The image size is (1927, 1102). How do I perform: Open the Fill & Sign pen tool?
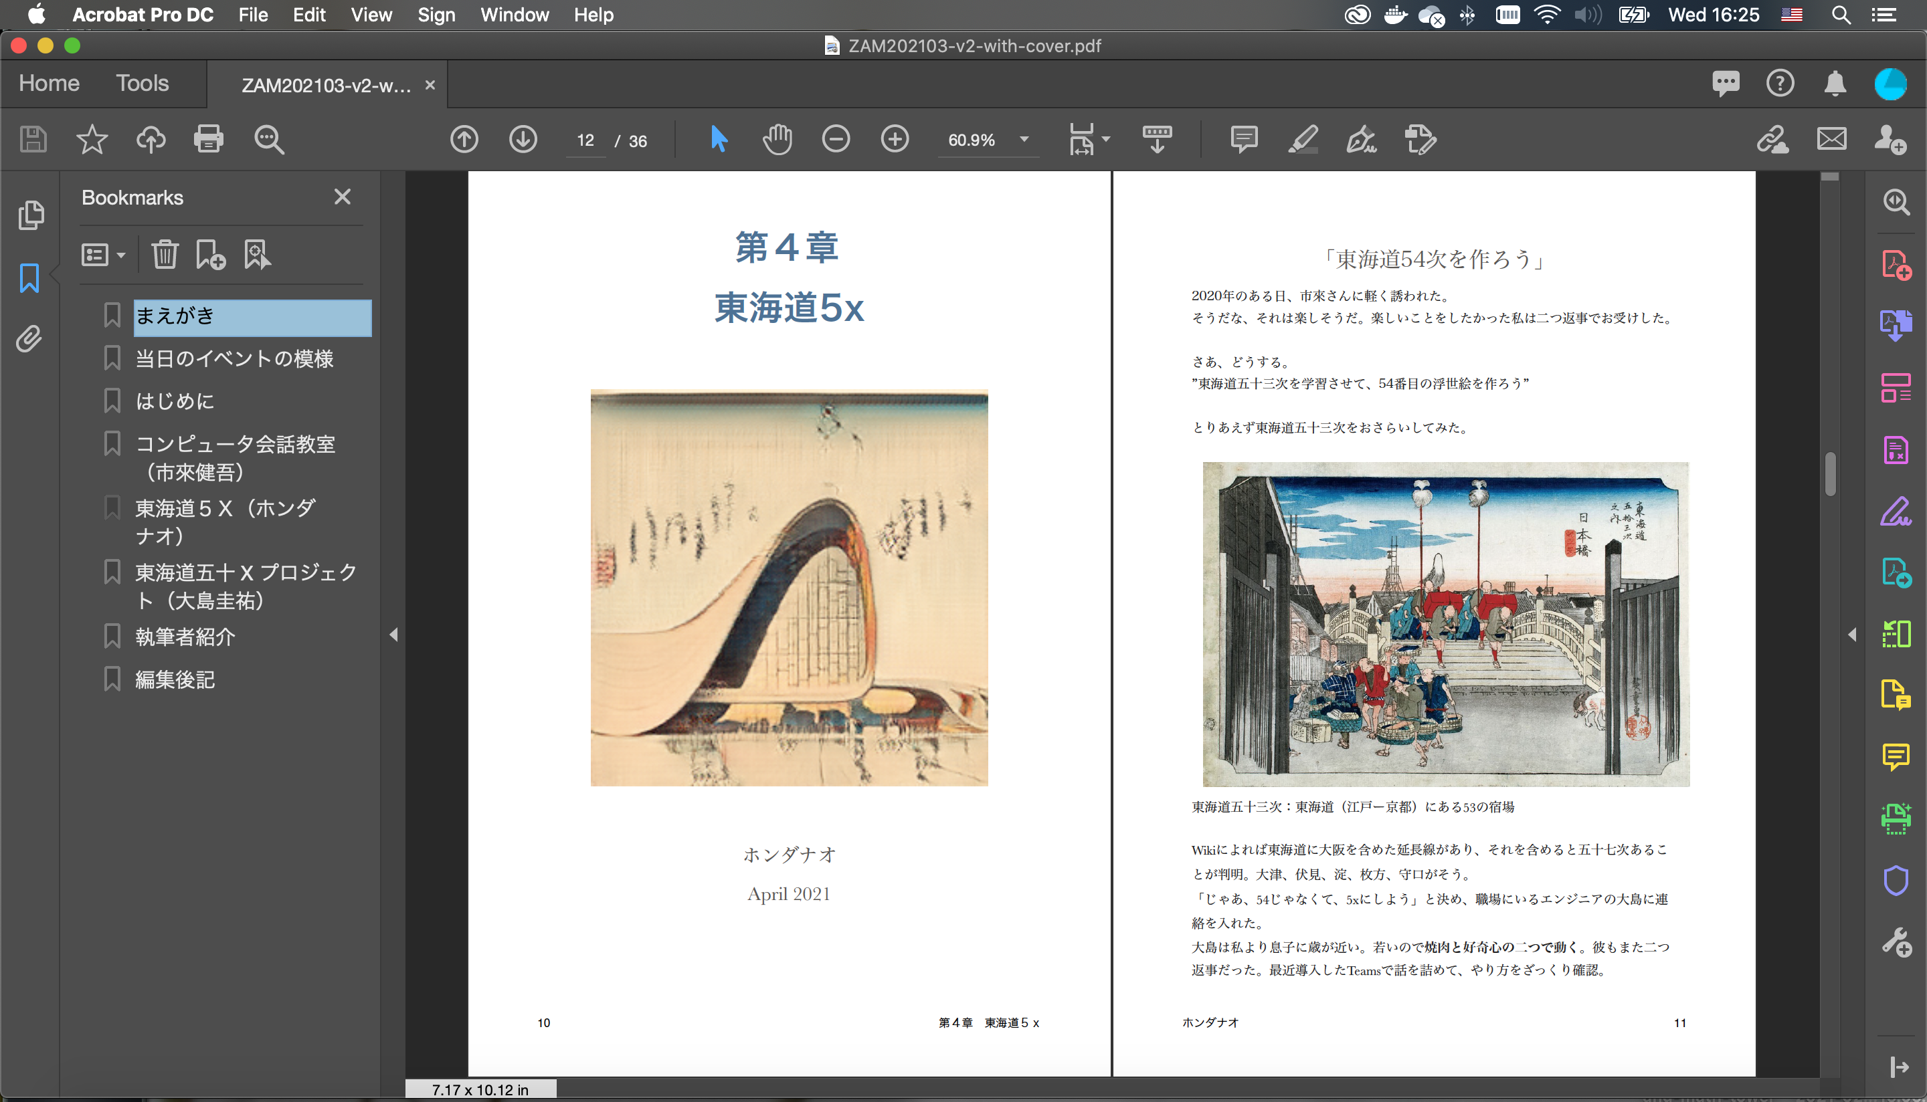[1362, 140]
